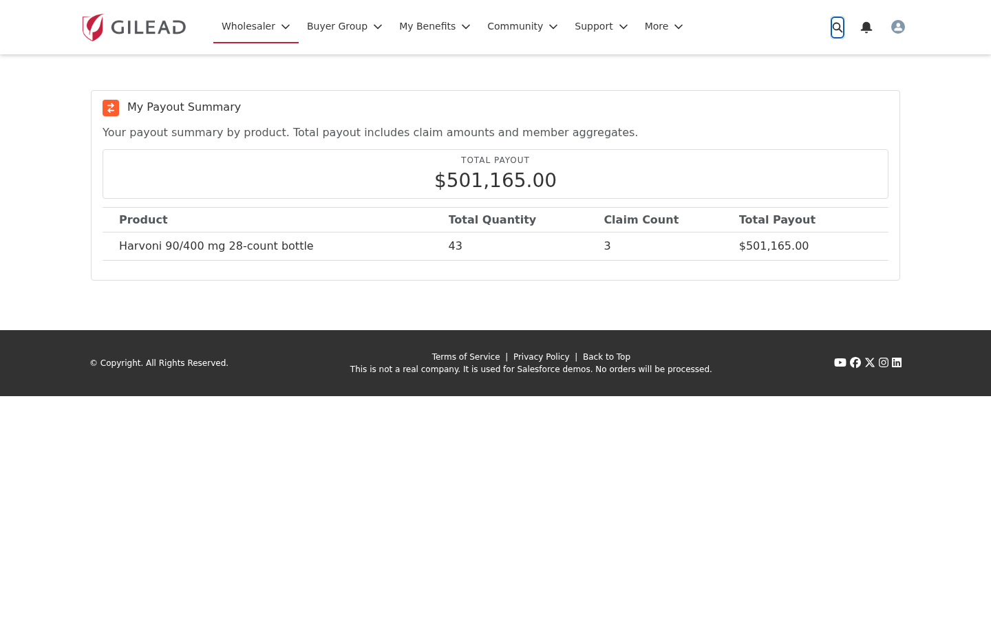Expand the More menu
The height and width of the screenshot is (619, 991).
tap(663, 26)
